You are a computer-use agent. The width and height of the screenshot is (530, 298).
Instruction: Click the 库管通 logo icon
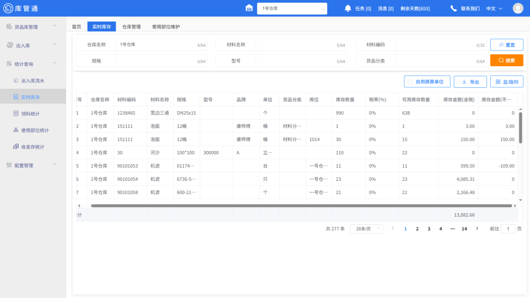pos(8,8)
